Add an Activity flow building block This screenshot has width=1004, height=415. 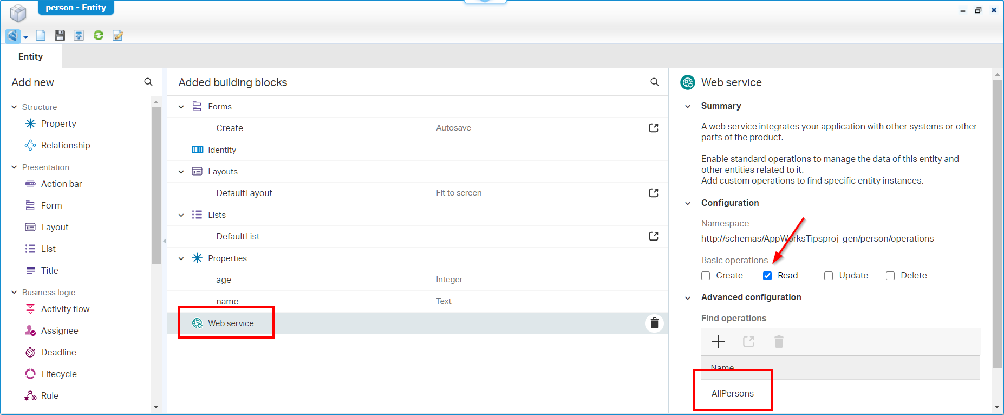pyautogui.click(x=65, y=309)
